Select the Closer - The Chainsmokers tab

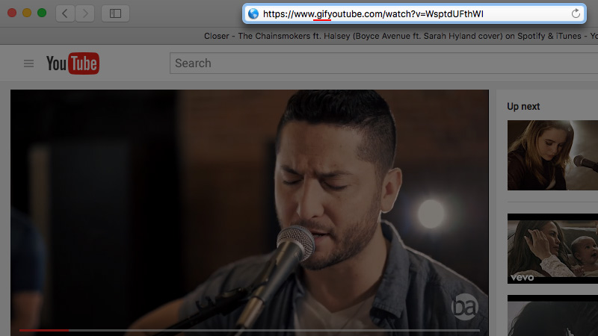point(401,36)
